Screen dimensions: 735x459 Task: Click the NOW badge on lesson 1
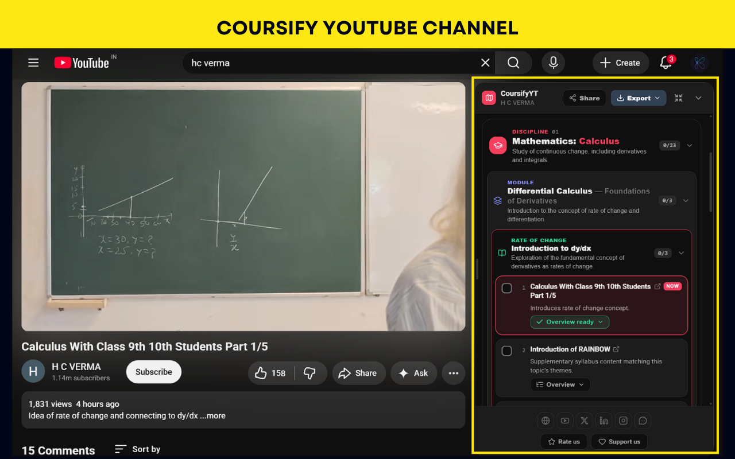point(672,286)
